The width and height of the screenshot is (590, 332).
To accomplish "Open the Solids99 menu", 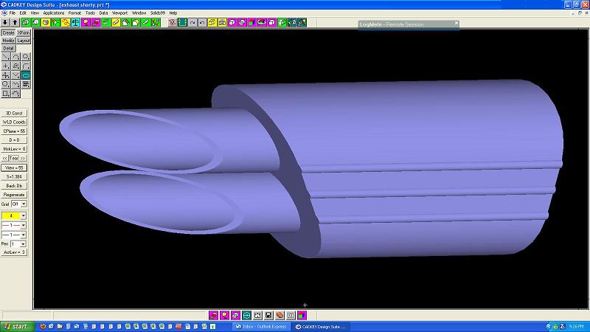I will 158,13.
